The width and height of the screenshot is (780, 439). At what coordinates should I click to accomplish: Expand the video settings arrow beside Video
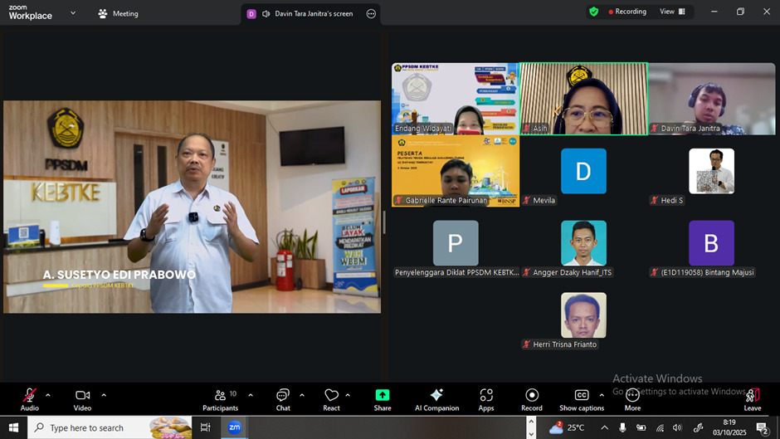pos(104,395)
